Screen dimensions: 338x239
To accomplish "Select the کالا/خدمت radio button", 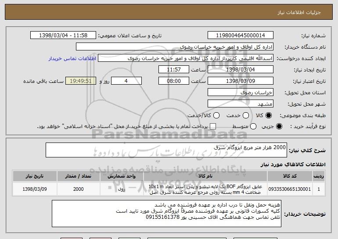I will pyautogui.click(x=216, y=115).
